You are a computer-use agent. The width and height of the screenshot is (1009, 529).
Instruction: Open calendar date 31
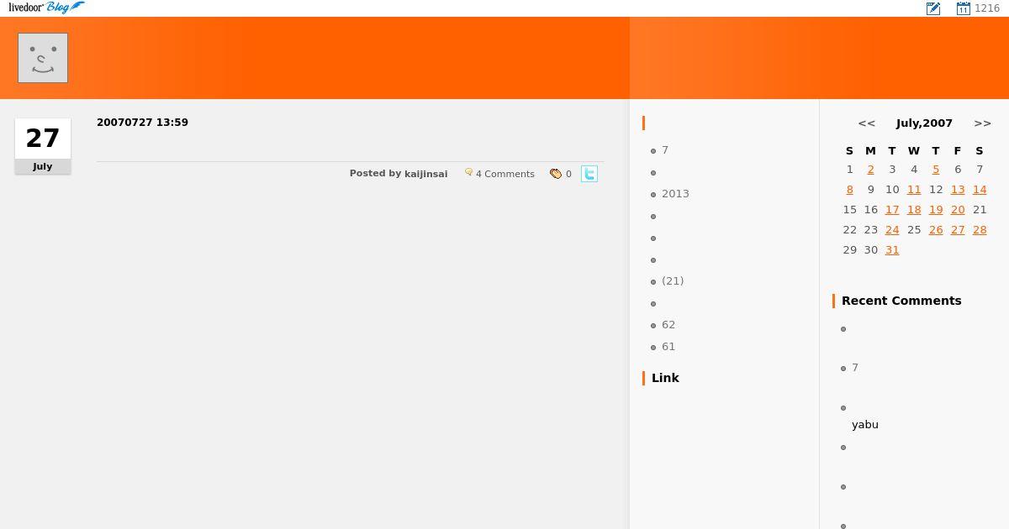(892, 250)
